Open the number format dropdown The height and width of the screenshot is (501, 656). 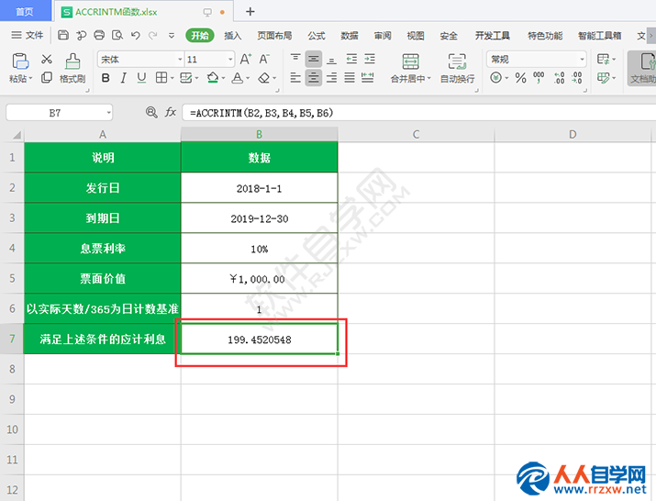(x=582, y=60)
